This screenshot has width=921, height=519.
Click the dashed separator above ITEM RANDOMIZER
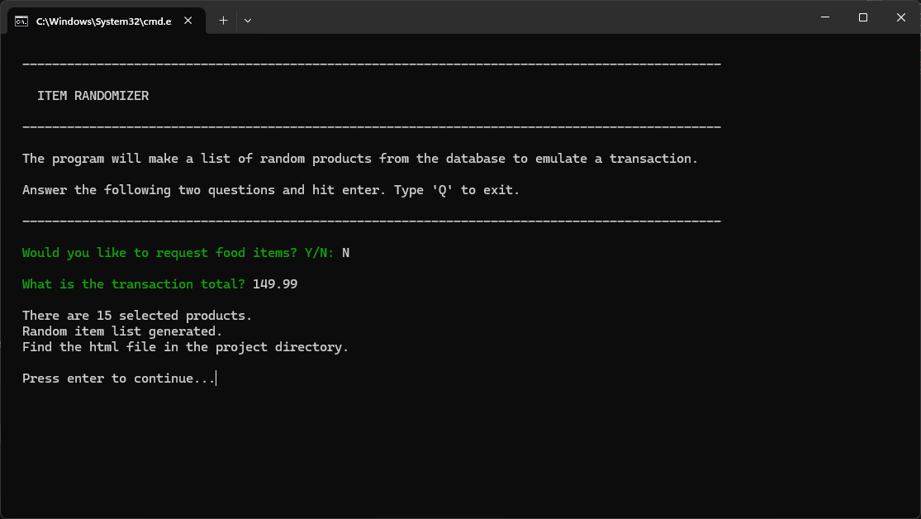point(372,64)
